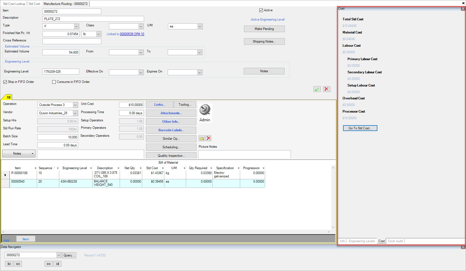
Task: Select operation tab 10
Action: pyautogui.click(x=9, y=97)
